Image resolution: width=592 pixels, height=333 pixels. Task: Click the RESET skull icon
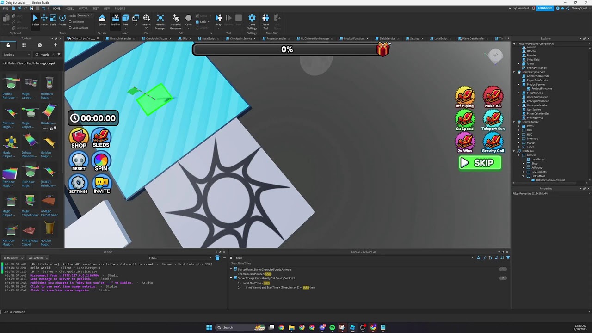(79, 162)
